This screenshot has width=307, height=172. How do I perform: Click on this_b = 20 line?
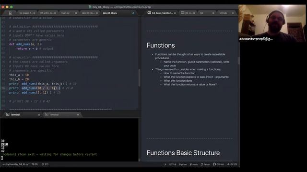tap(19, 79)
